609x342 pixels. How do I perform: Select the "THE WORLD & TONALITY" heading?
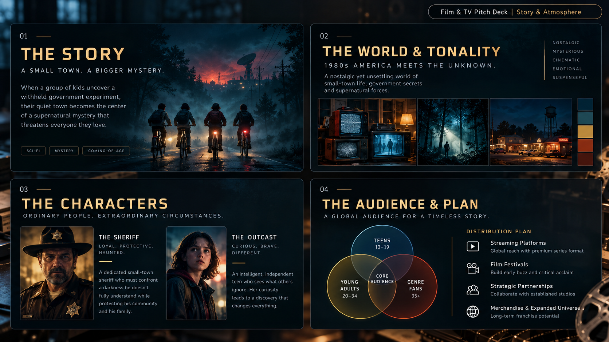[x=412, y=52]
